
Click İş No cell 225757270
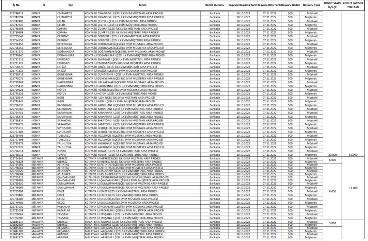tap(16, 52)
